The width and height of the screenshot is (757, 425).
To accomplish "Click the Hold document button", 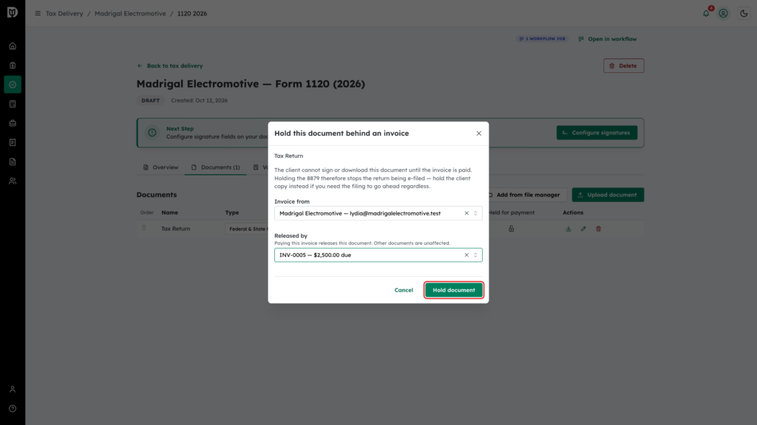I will point(454,290).
